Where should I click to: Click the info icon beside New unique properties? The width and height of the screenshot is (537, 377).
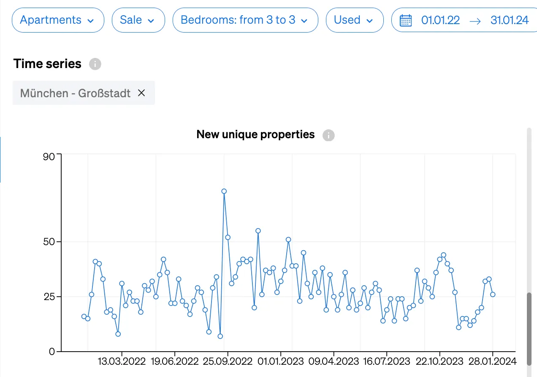coord(328,135)
